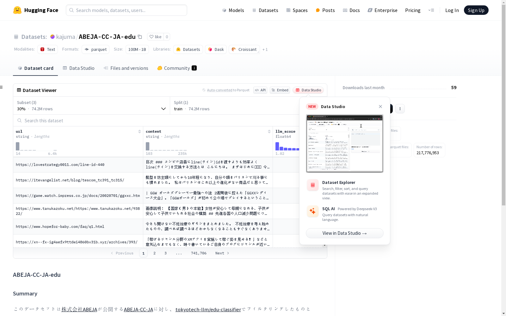Click the Sign Up button

click(476, 10)
